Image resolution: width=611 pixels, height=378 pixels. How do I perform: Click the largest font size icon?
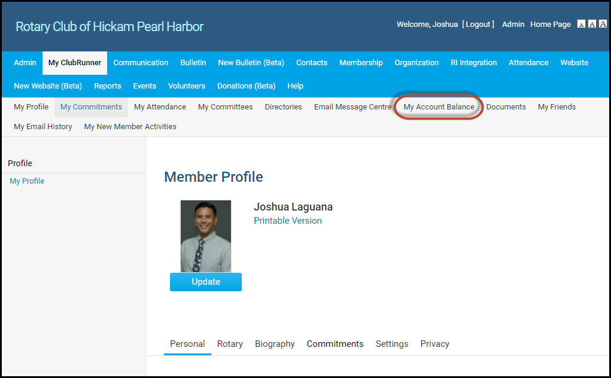(x=603, y=25)
